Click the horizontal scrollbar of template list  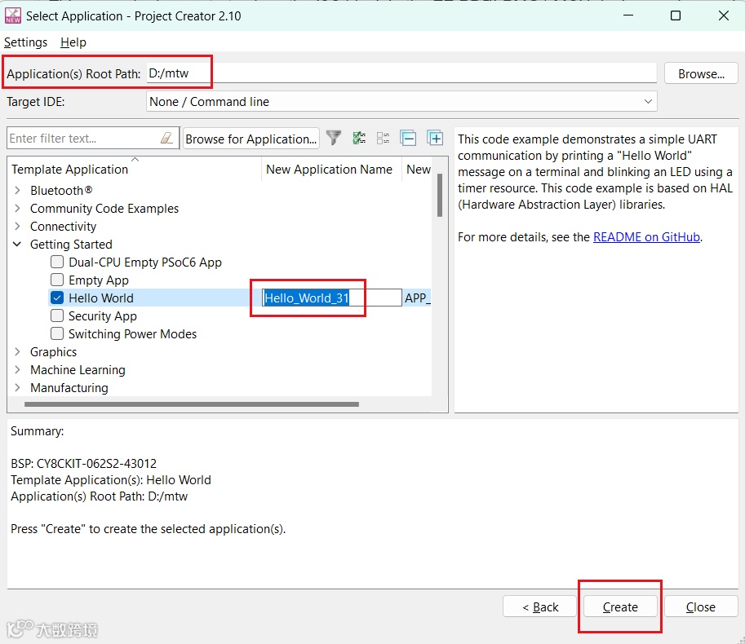192,404
